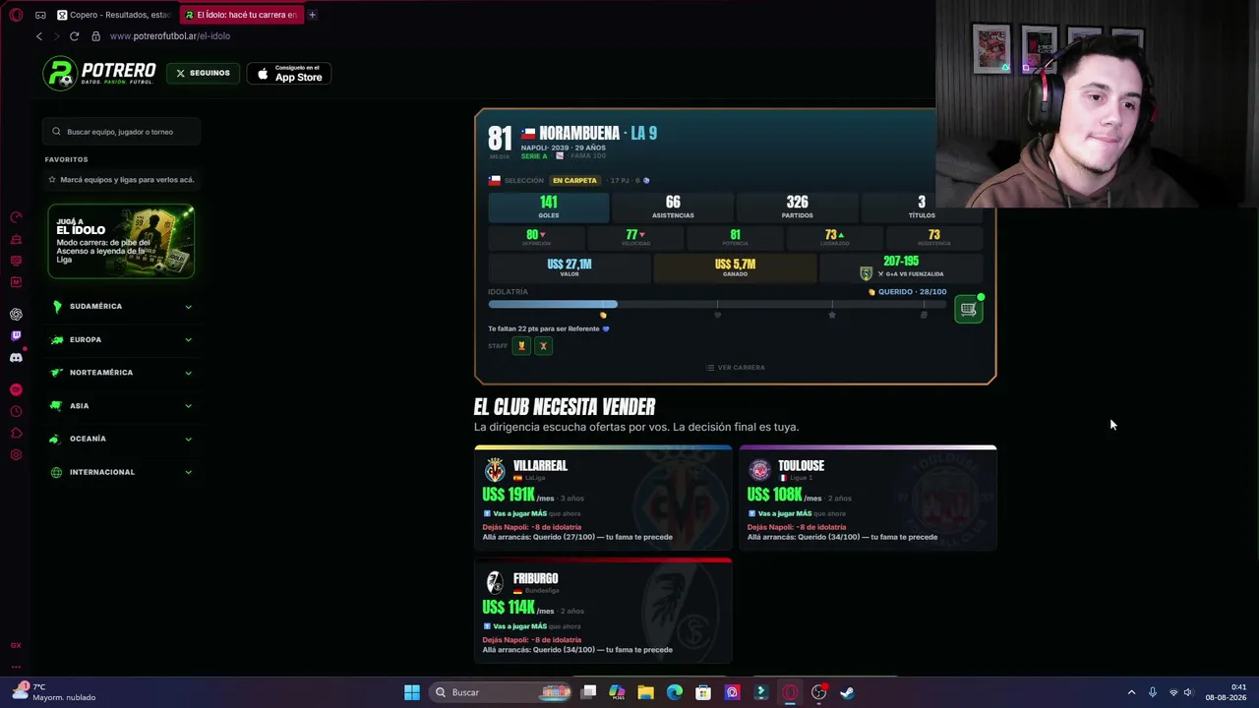Viewport: 1259px width, 708px height.
Task: Reload the current page
Action: (74, 36)
